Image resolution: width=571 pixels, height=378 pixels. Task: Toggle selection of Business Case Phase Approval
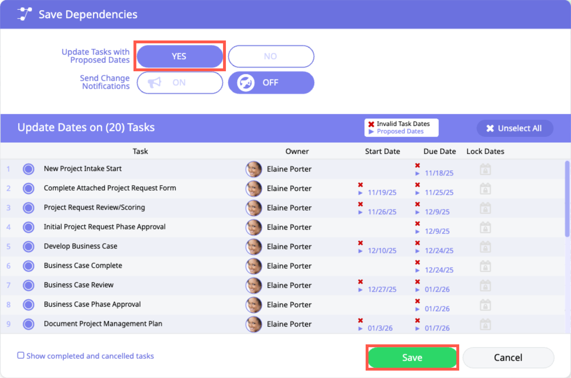[x=29, y=305]
